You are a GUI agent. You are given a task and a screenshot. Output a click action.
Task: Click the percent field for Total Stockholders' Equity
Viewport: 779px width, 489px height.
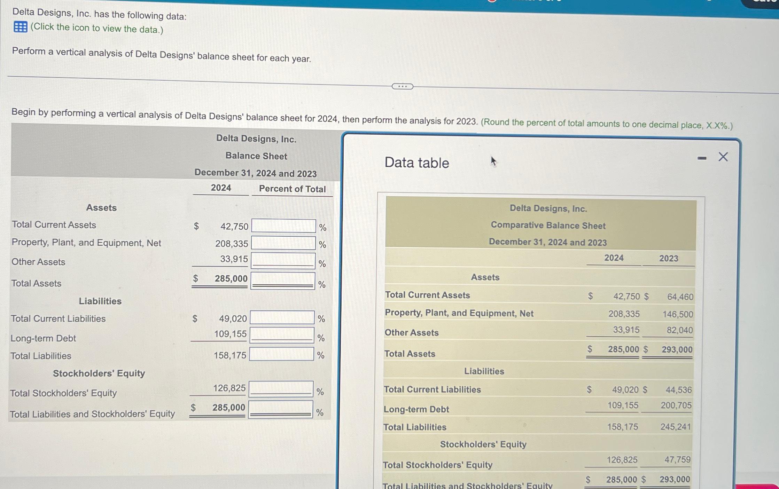280,389
